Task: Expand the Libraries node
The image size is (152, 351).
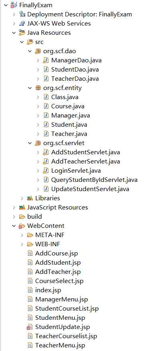Action: click(22, 198)
